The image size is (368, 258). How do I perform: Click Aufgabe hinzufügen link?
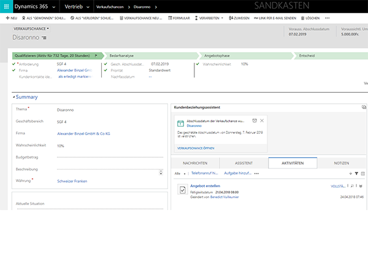click(x=237, y=173)
